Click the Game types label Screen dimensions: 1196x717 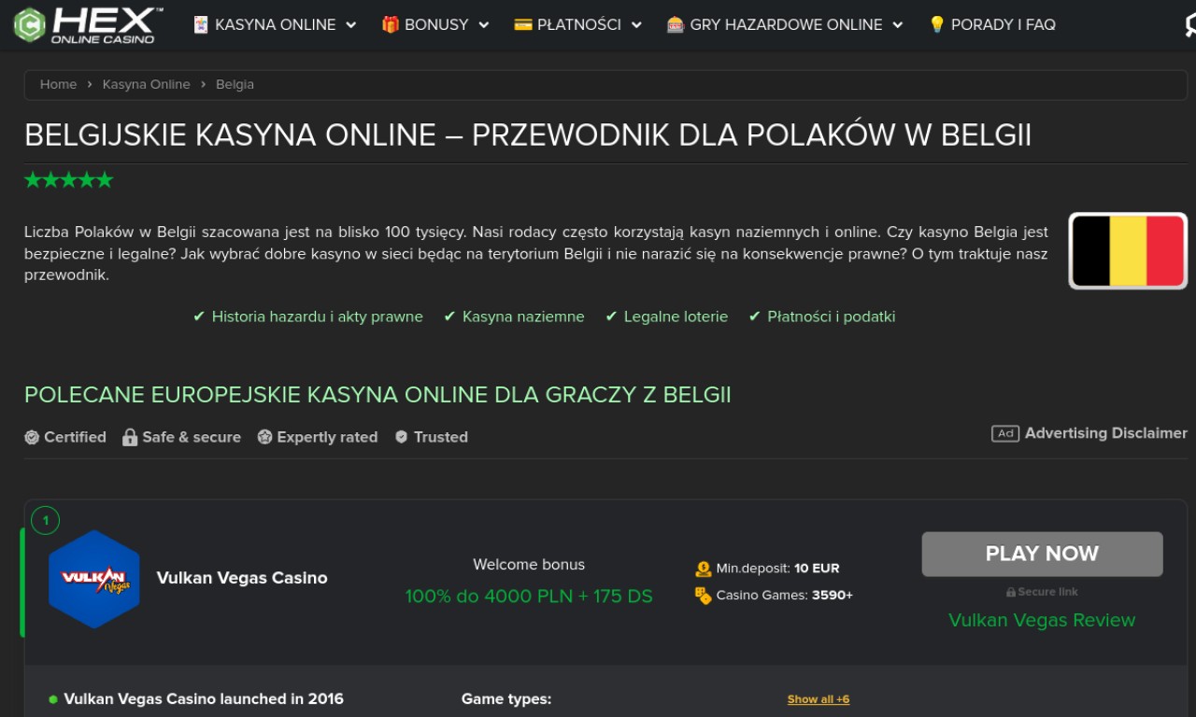(x=506, y=698)
